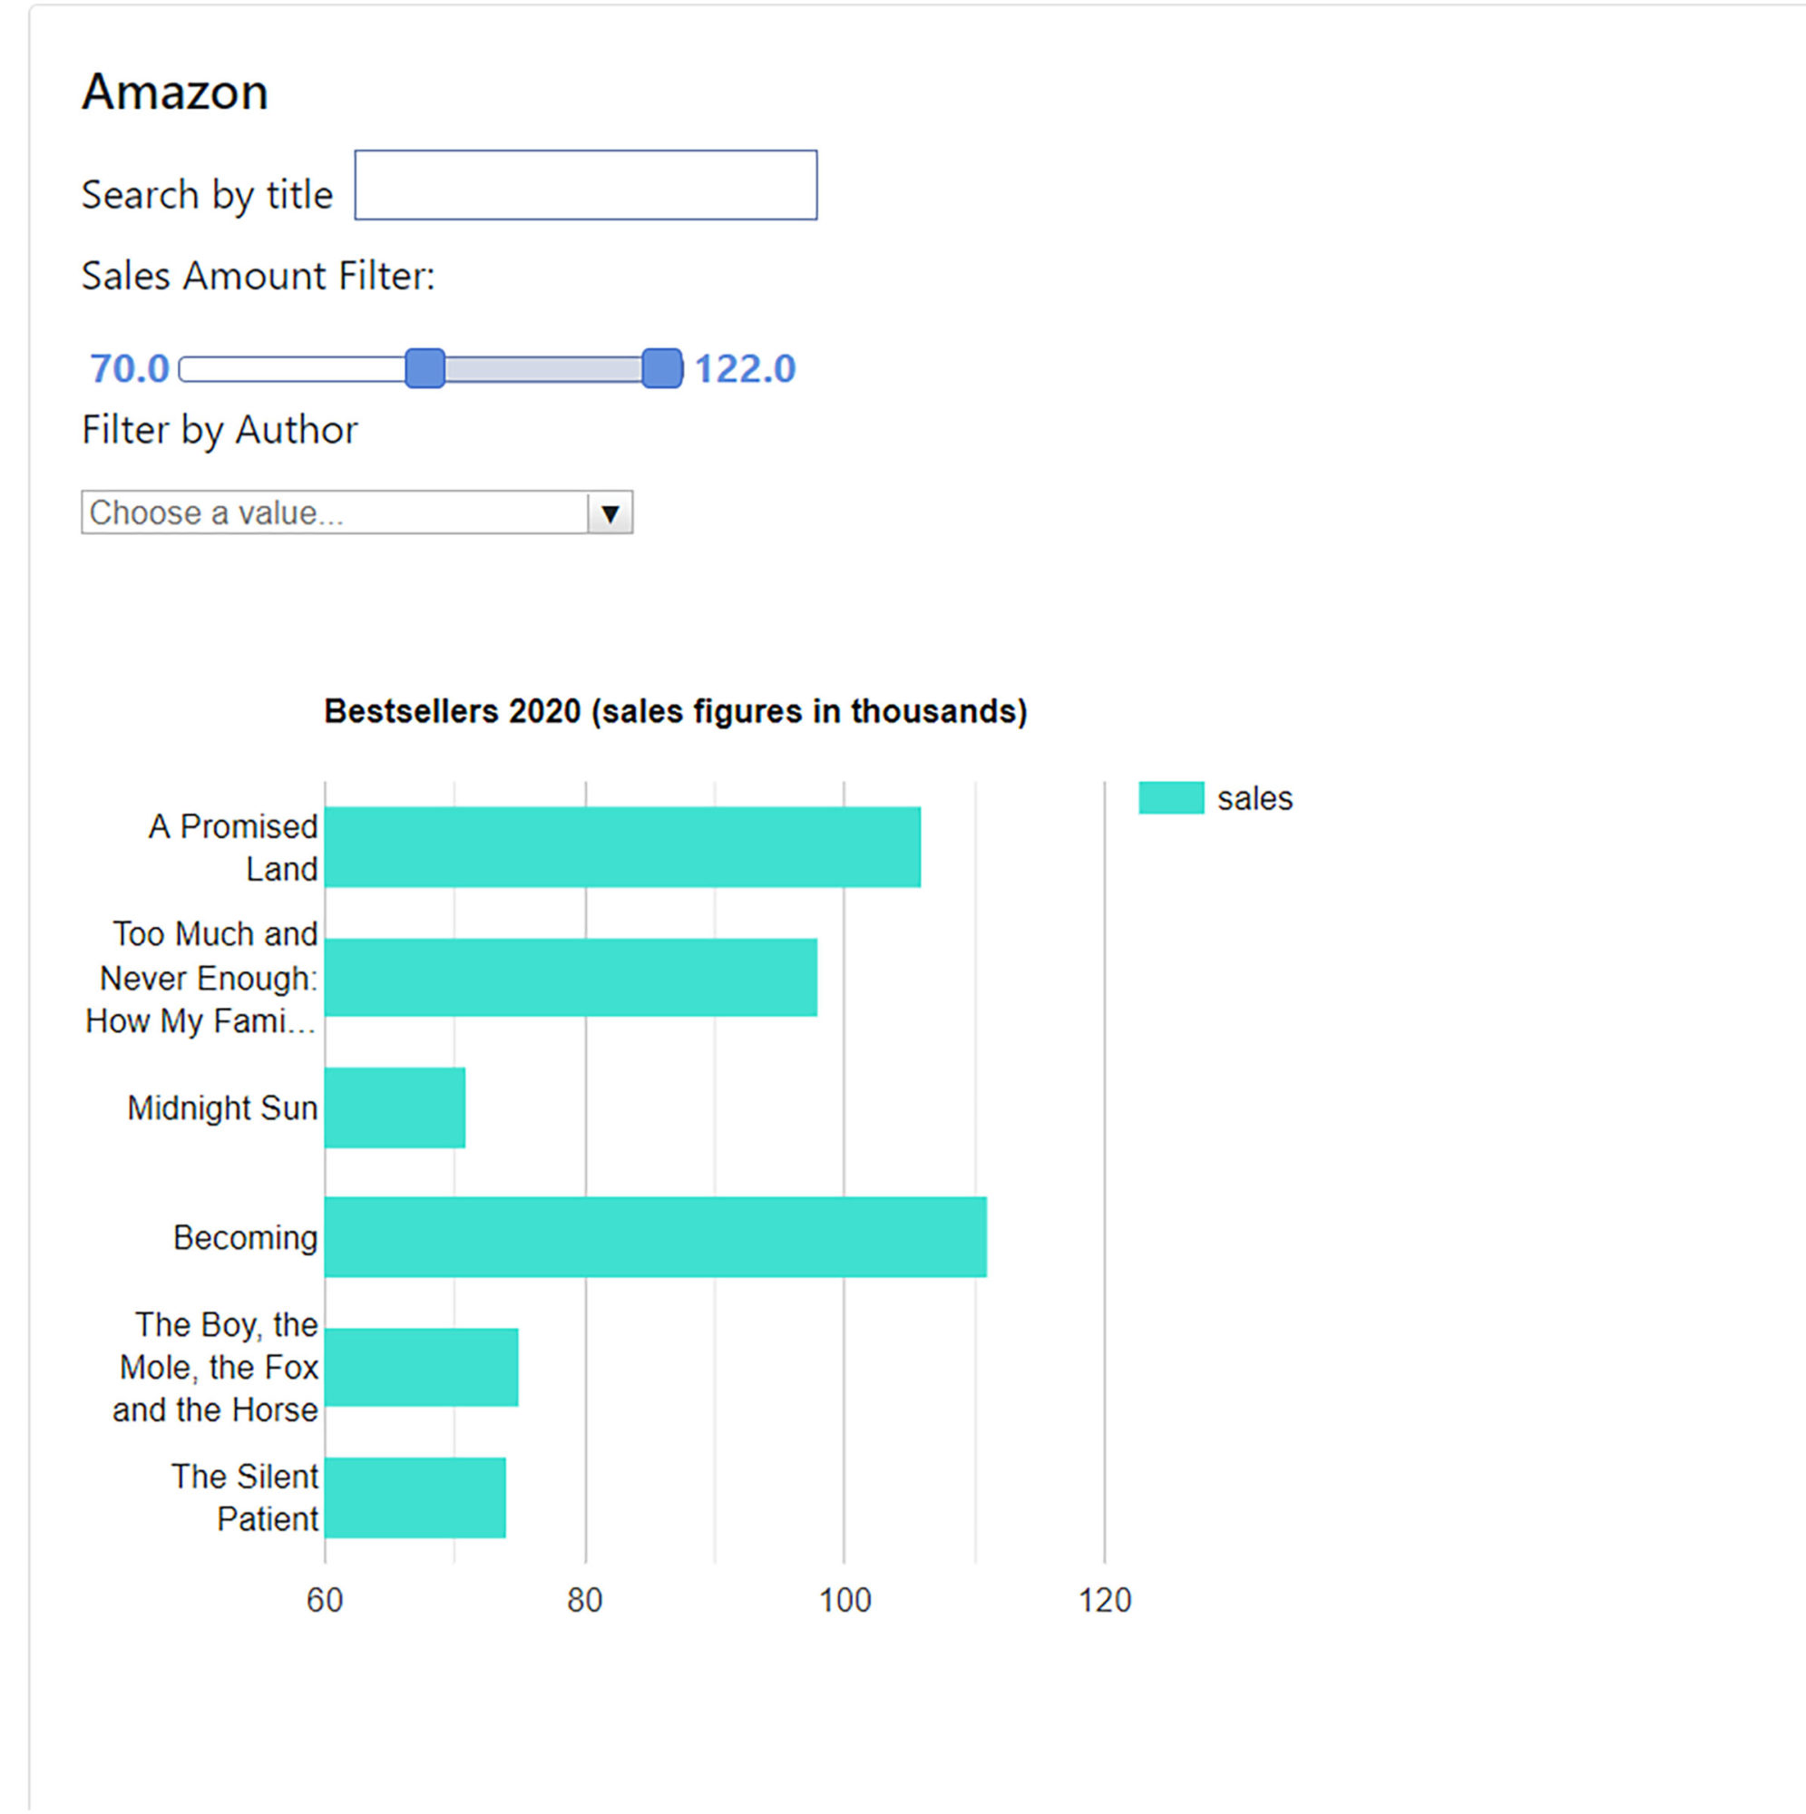Select the Becoming bar in chart
Screen dimensions: 1806x1814
(x=655, y=1237)
